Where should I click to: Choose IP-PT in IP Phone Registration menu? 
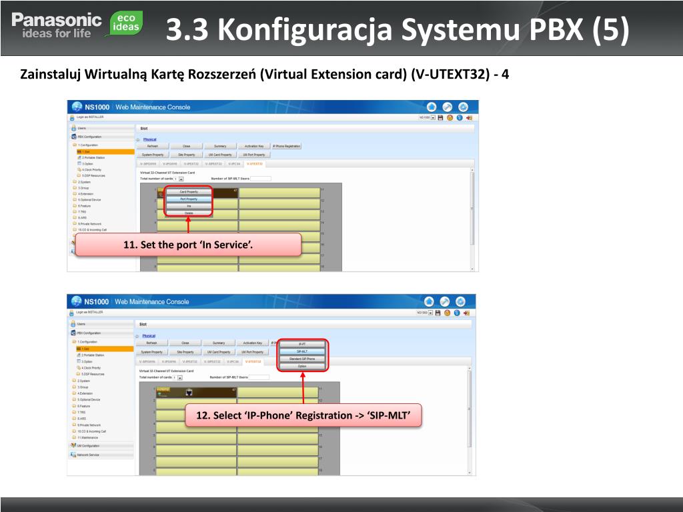pos(302,344)
